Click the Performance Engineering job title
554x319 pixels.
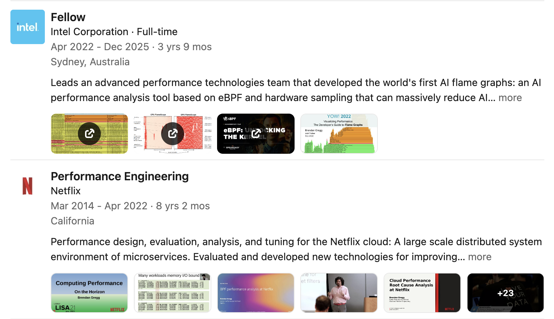pos(119,176)
